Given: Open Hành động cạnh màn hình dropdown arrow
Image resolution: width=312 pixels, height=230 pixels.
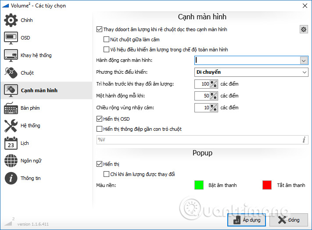Looking at the screenshot, I should point(304,61).
